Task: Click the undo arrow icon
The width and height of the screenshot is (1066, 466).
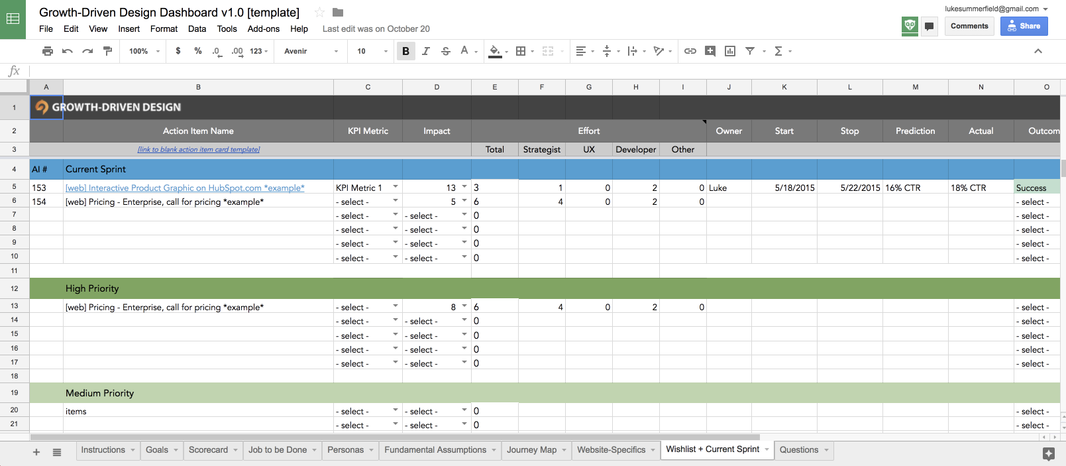Action: coord(67,51)
